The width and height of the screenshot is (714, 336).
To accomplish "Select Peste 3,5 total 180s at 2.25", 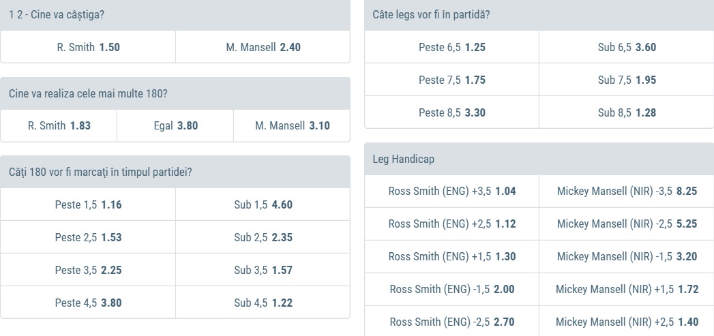I will 88,270.
